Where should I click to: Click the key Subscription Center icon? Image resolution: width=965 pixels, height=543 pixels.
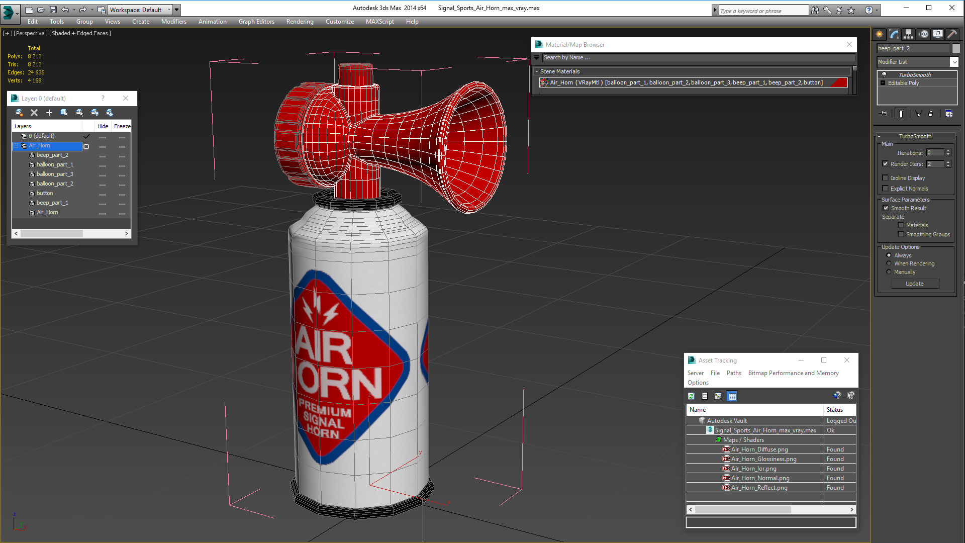click(827, 10)
